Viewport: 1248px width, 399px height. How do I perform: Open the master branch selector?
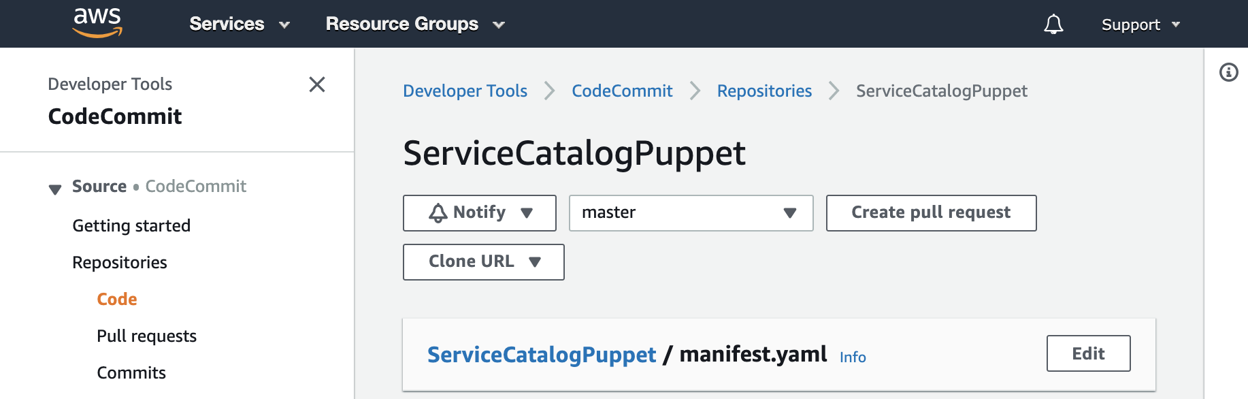tap(691, 213)
